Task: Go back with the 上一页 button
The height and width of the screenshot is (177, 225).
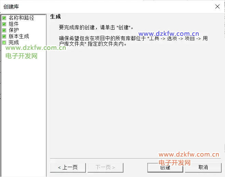Action: 68,167
